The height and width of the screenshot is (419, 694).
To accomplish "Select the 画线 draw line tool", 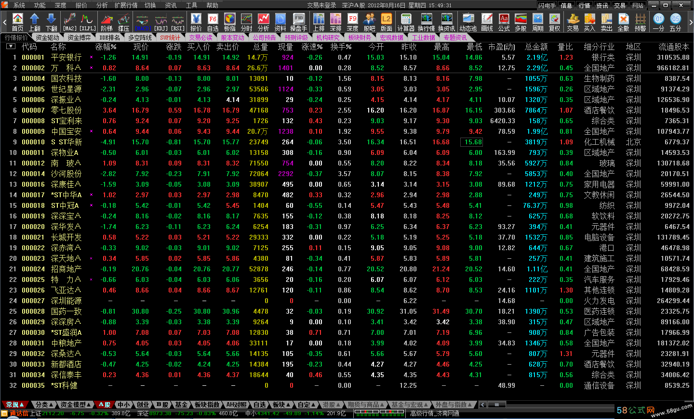I will pyautogui.click(x=487, y=22).
